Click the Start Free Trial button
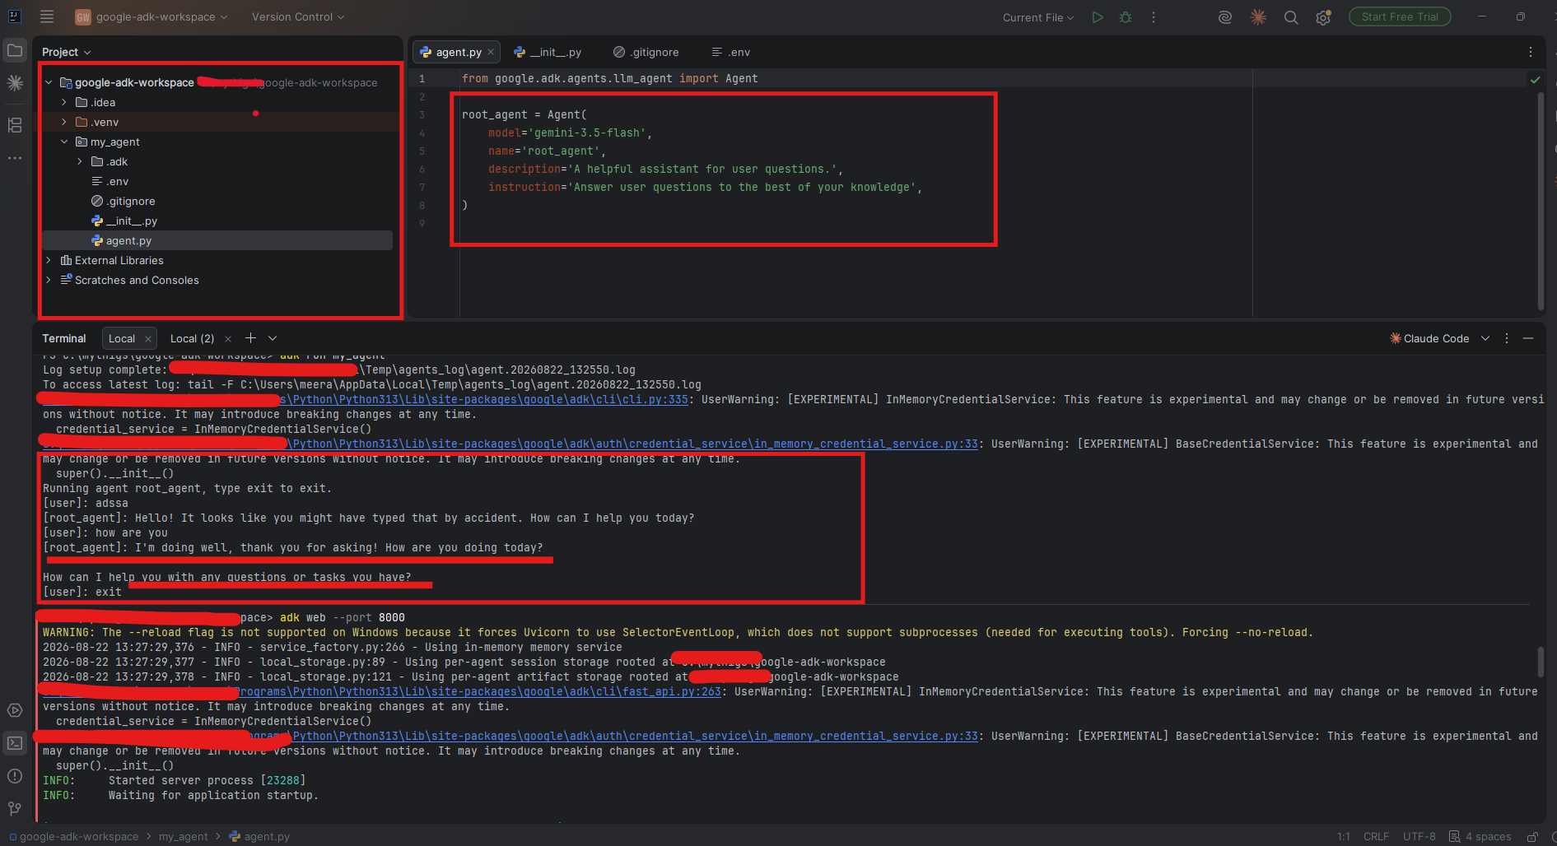Viewport: 1557px width, 846px height. pyautogui.click(x=1400, y=16)
